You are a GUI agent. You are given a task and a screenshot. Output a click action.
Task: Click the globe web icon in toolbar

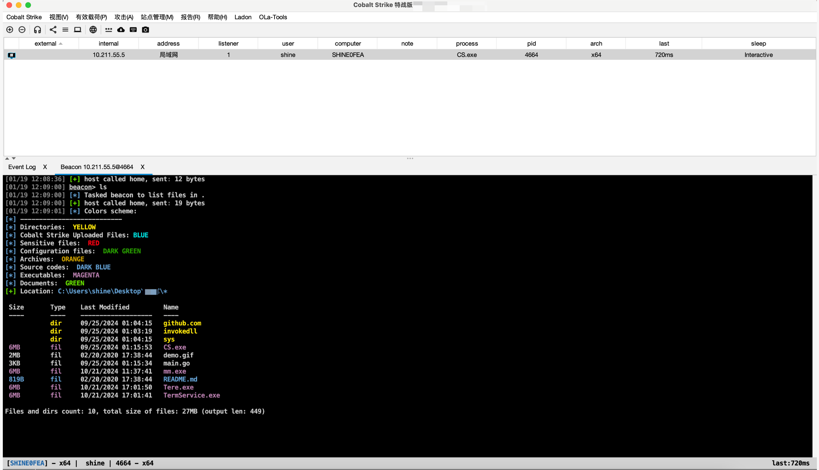(93, 30)
